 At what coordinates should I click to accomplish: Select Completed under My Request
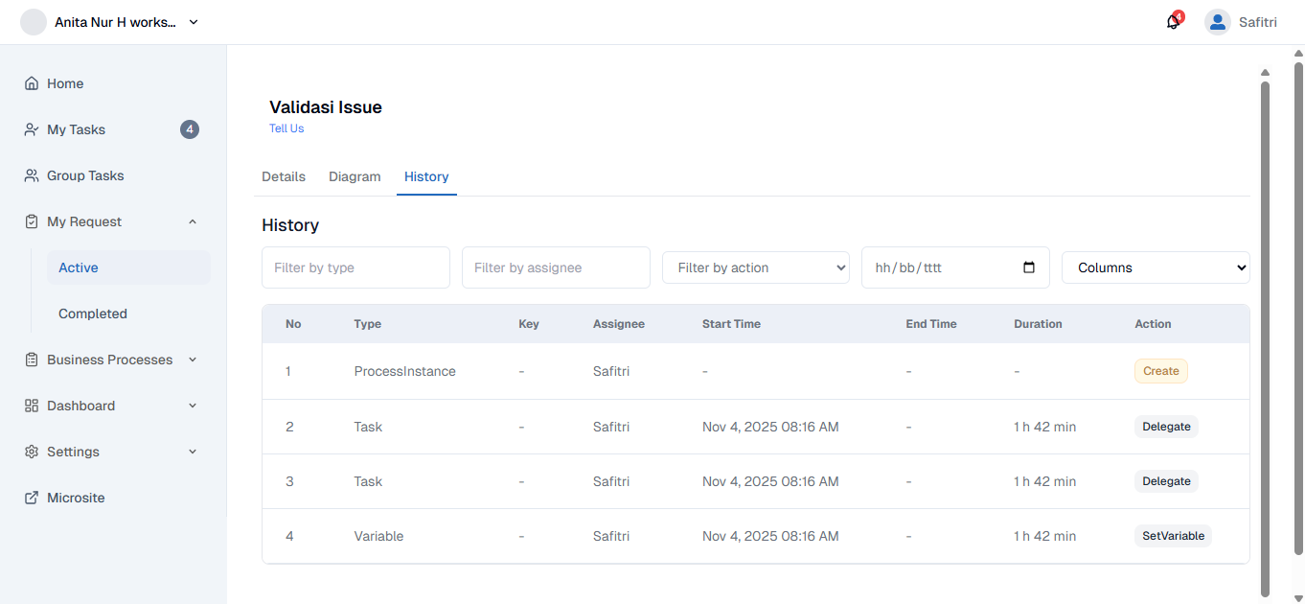[x=93, y=314]
